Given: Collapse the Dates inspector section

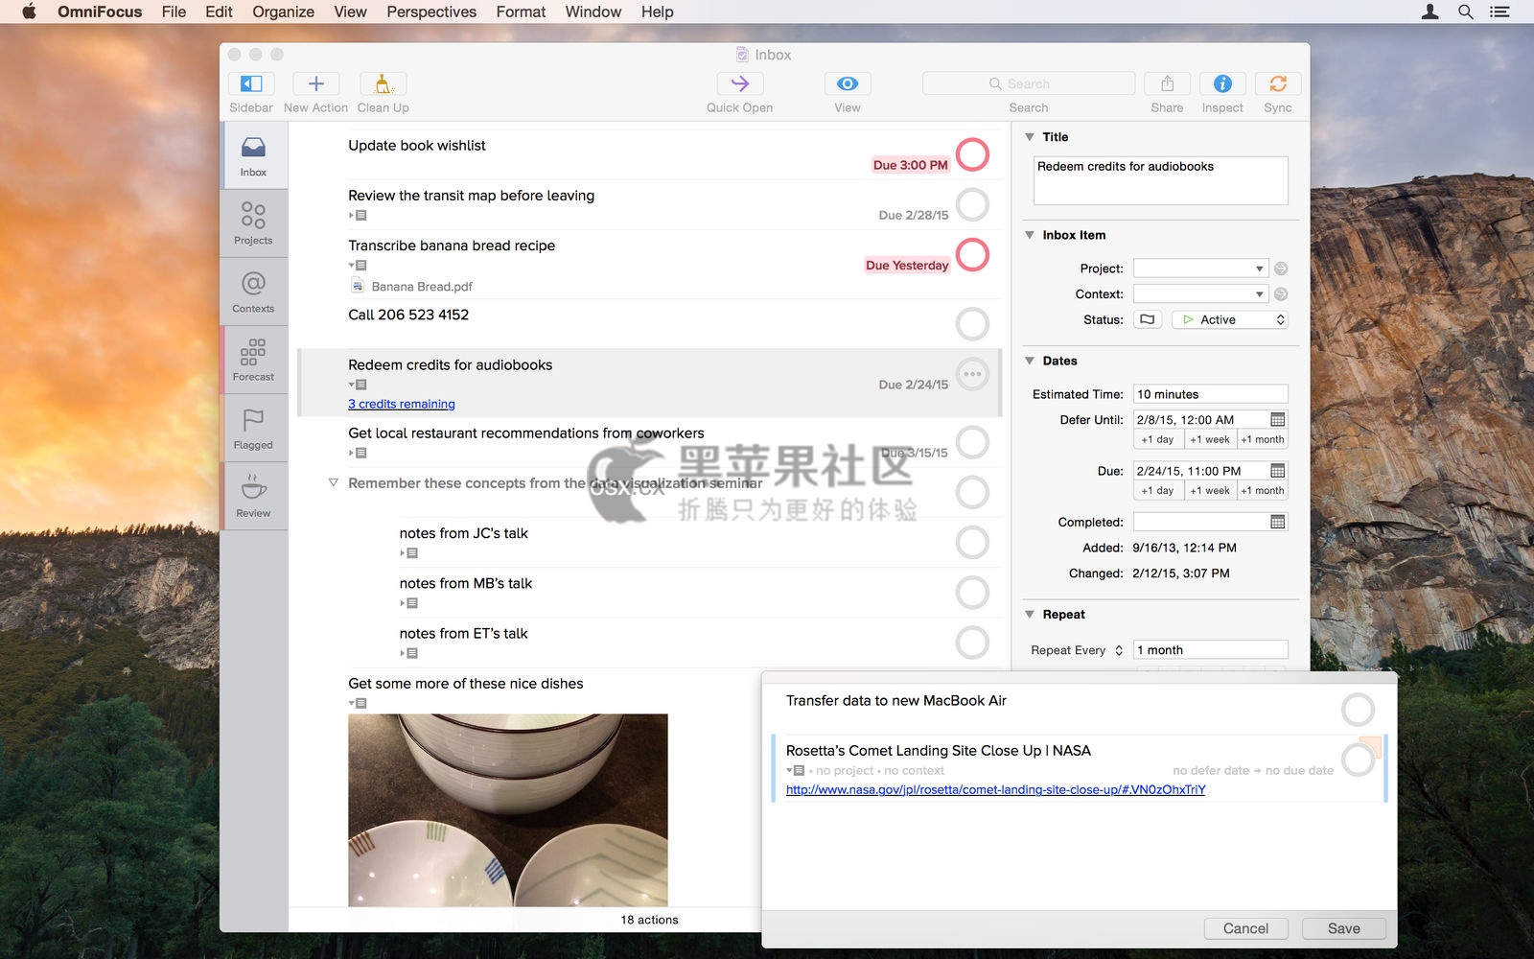Looking at the screenshot, I should [x=1030, y=361].
